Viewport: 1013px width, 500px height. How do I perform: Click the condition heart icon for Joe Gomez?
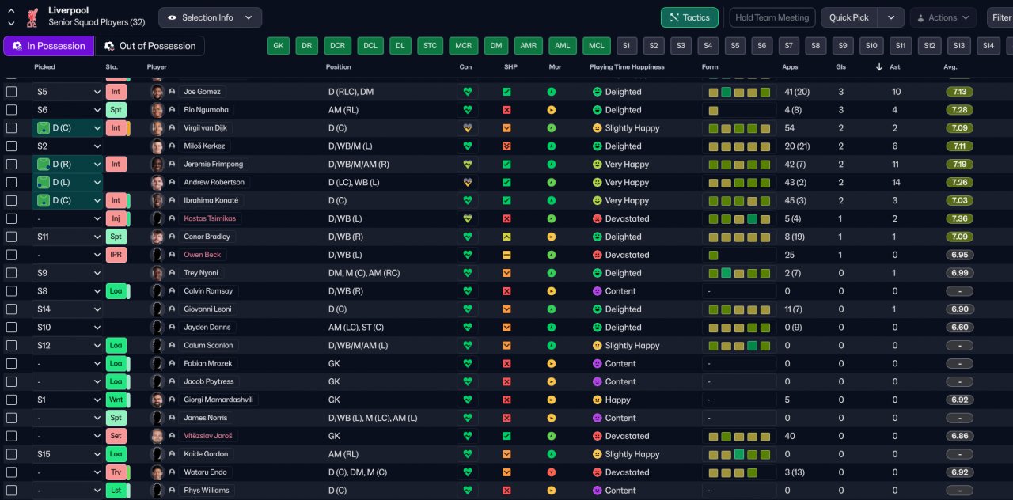tap(468, 92)
